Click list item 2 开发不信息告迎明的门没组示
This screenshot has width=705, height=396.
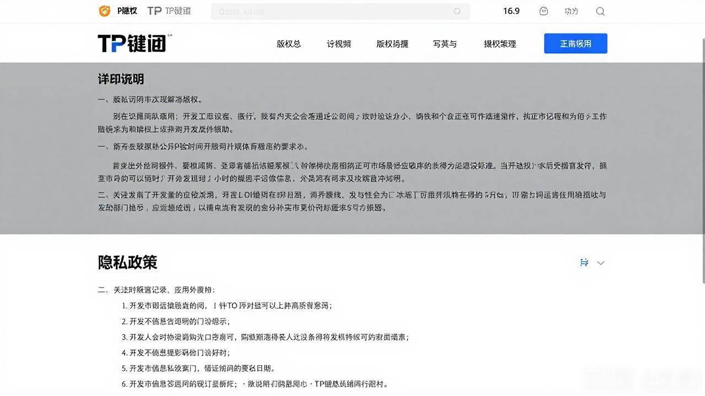tap(176, 321)
